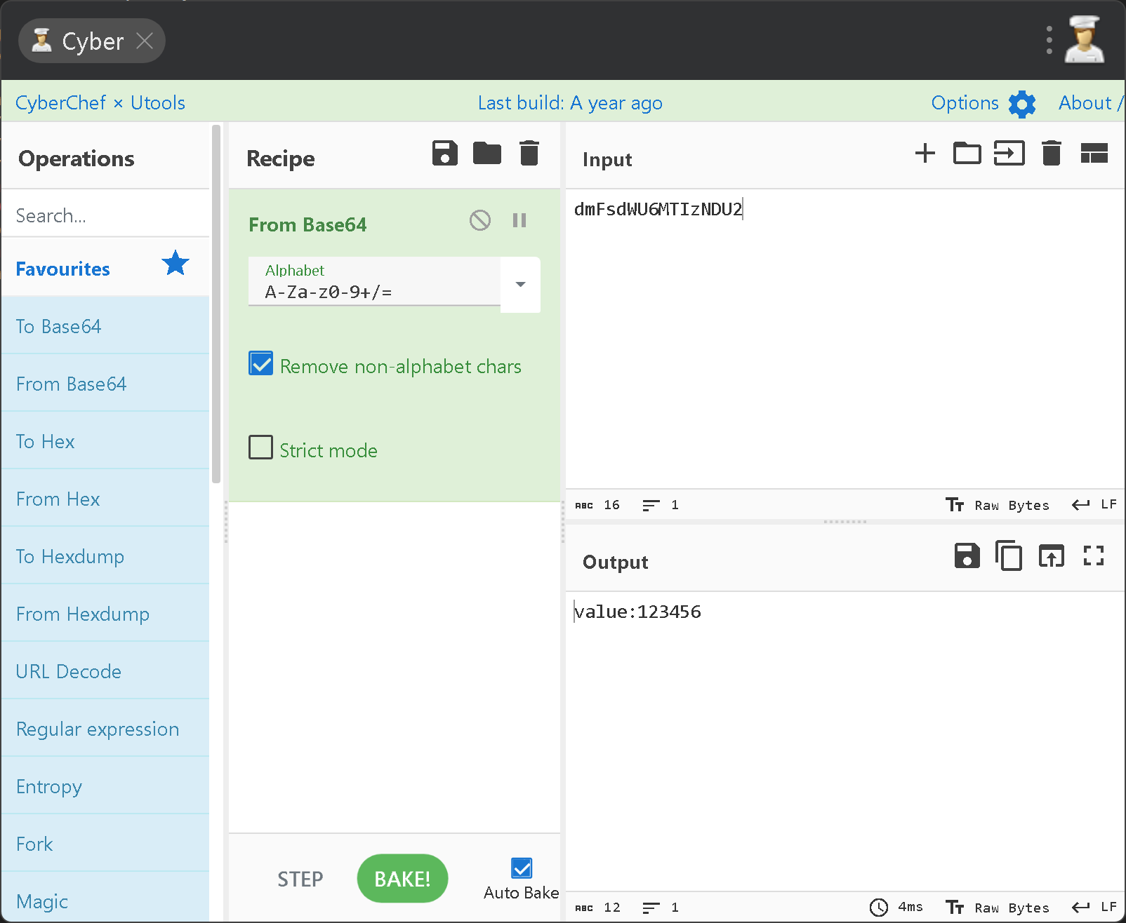The width and height of the screenshot is (1126, 923).
Task: Expand the Alphabet dropdown arrow
Action: click(x=520, y=284)
